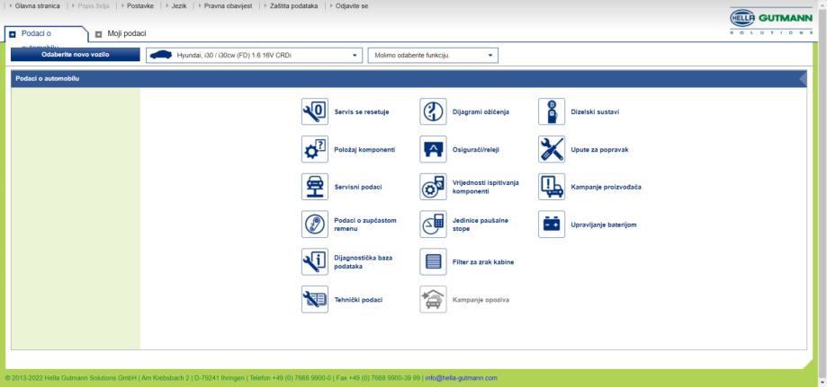Viewport: 827px width, 387px height.
Task: Click the Upravljanje baterijom text link
Action: 603,224
